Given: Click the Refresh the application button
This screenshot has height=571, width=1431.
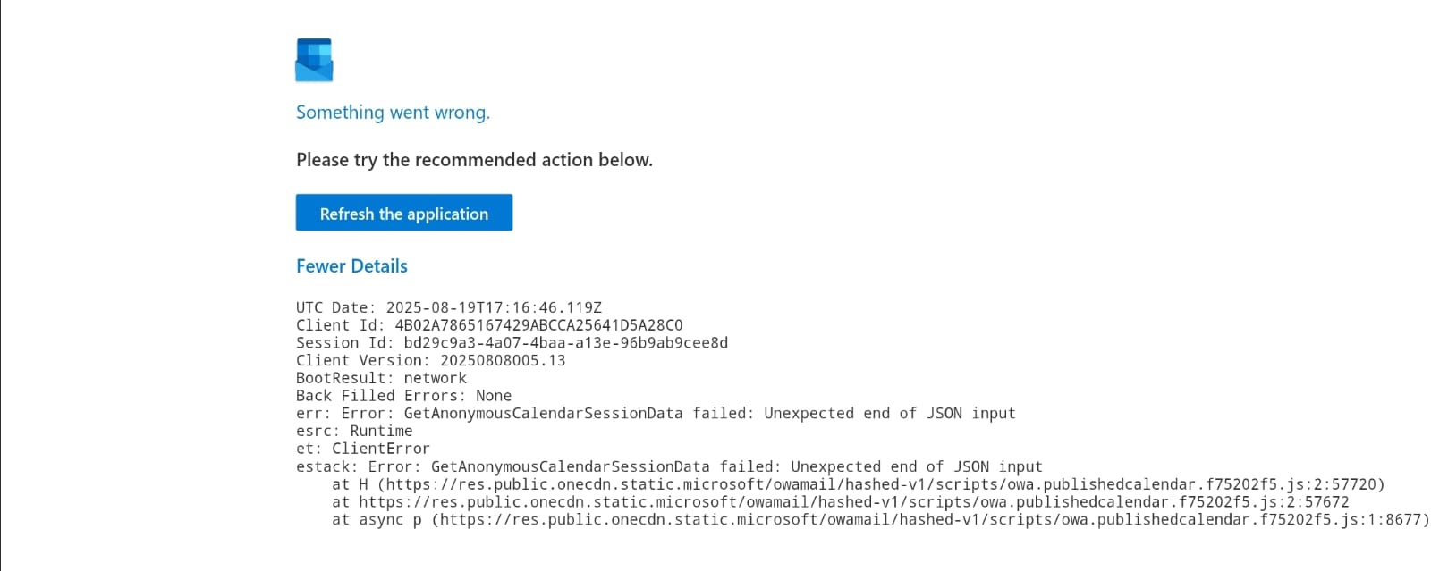Looking at the screenshot, I should 404,213.
